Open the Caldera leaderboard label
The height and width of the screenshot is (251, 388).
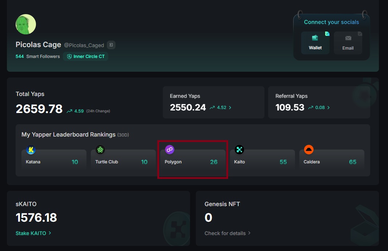tap(312, 162)
